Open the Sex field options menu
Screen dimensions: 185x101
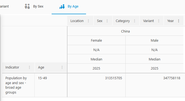(x=107, y=21)
